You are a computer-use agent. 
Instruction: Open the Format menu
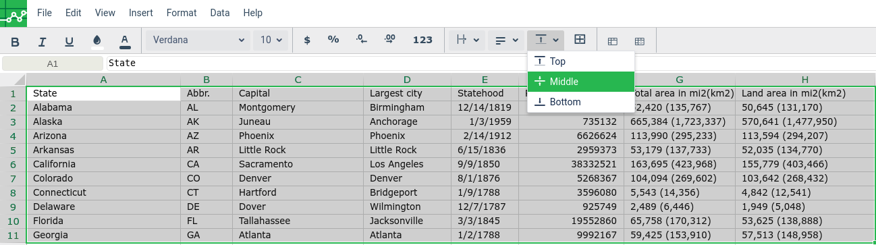coord(182,13)
